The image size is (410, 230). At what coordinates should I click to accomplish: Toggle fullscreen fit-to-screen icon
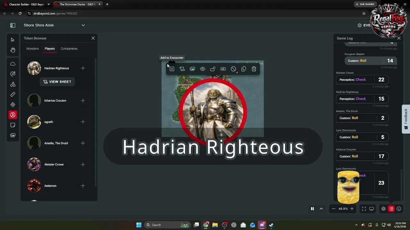click(x=364, y=209)
